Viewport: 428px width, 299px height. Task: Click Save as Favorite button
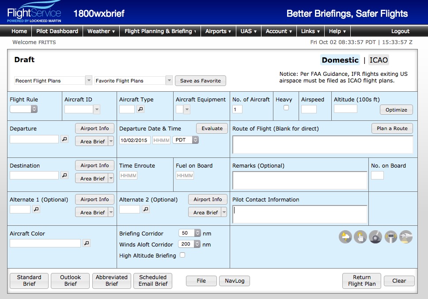[x=201, y=81]
